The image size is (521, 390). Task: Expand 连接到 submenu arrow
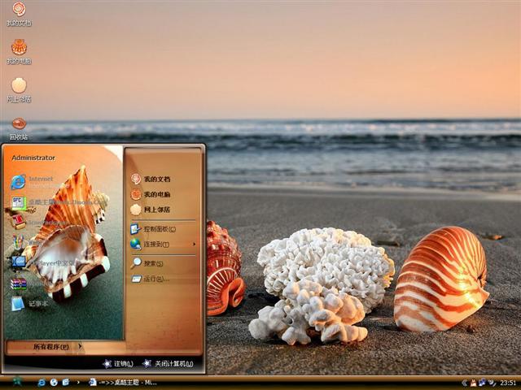pos(194,244)
